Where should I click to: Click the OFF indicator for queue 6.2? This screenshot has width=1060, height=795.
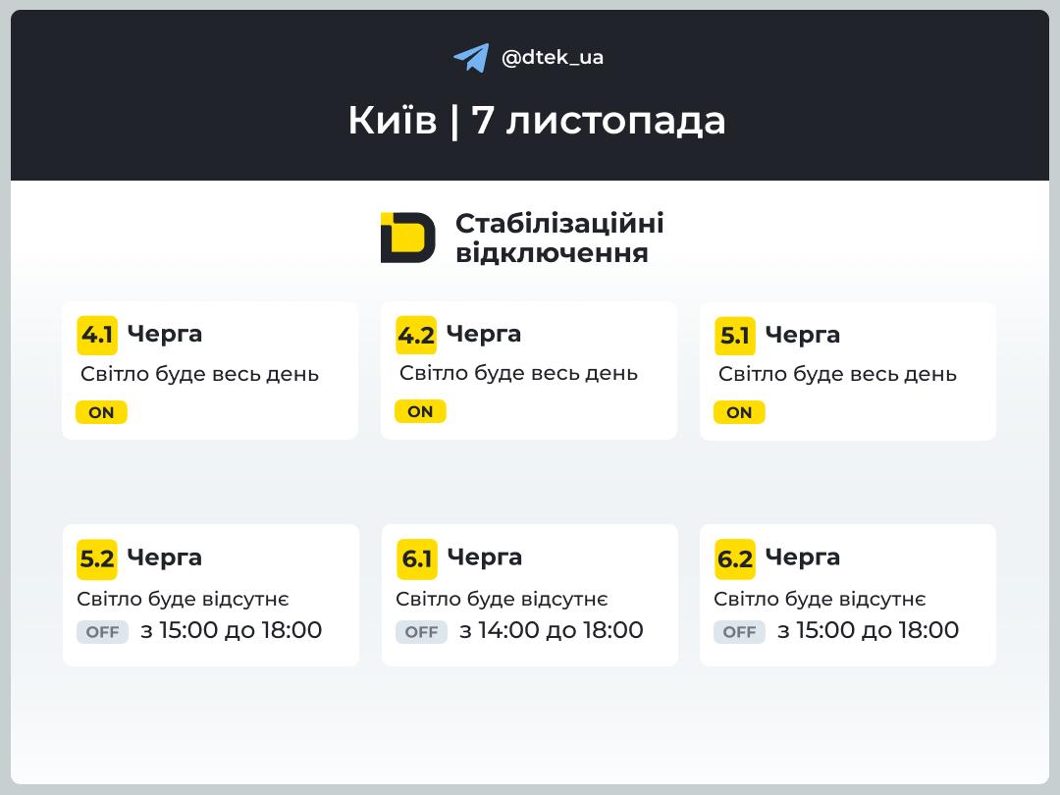pos(739,632)
